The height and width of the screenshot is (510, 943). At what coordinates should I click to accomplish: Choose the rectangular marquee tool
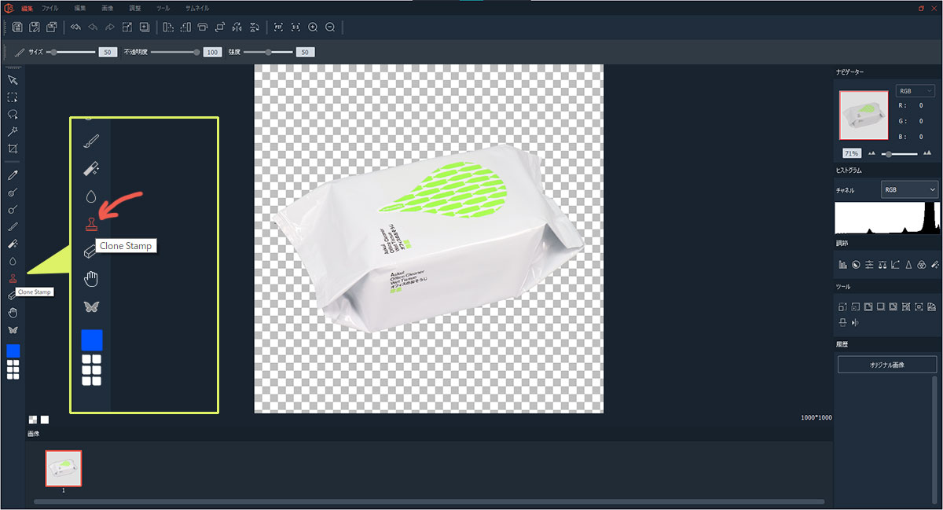coord(13,97)
